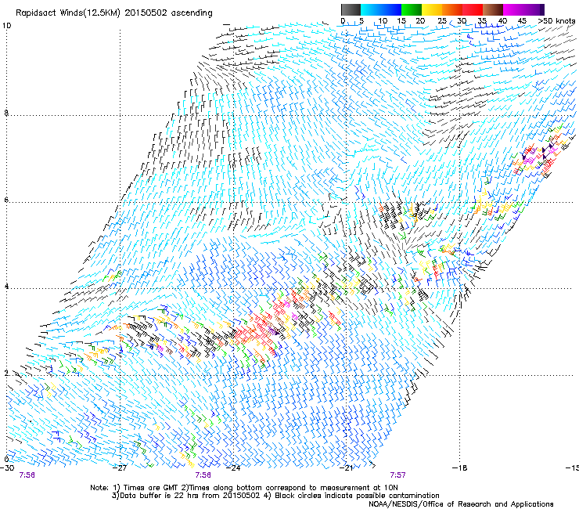Click the NOAA/NESDIS credit text
Screen dimensions: 579x509
(x=461, y=504)
